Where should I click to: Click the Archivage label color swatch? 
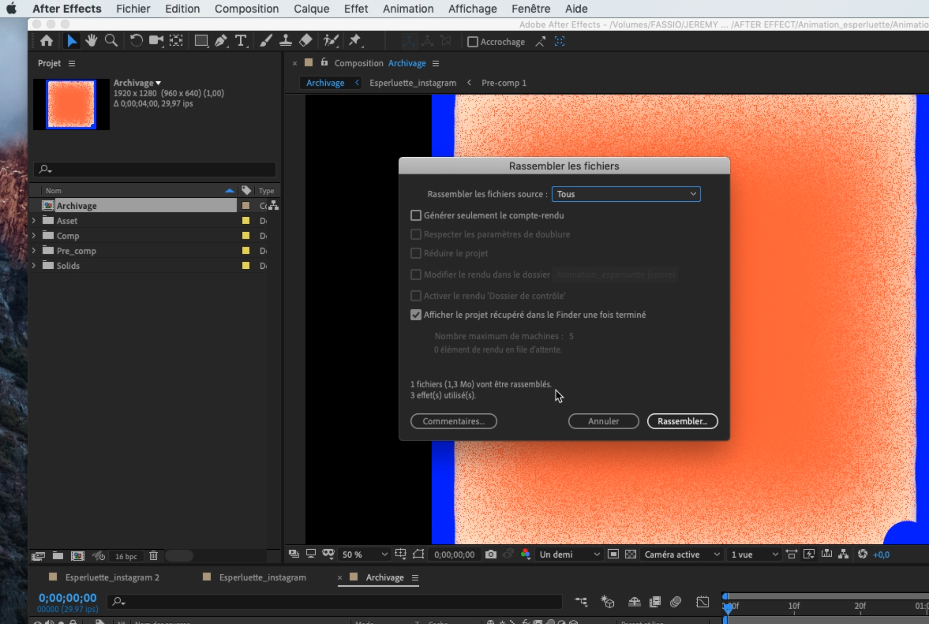coord(246,206)
